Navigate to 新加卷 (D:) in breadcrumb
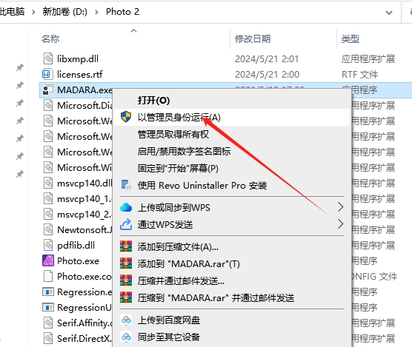 65,12
